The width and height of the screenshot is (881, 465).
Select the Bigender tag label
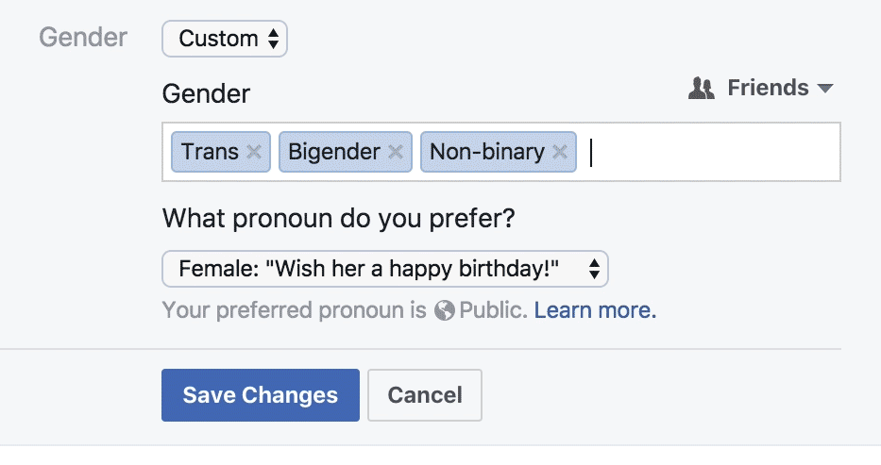pyautogui.click(x=334, y=152)
